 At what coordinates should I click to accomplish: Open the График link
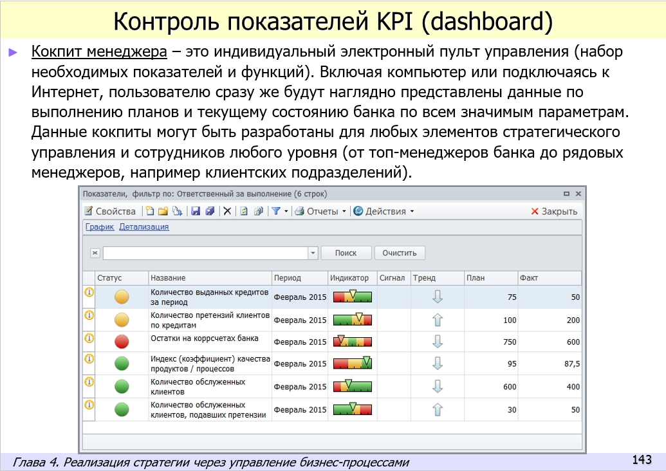coord(100,226)
